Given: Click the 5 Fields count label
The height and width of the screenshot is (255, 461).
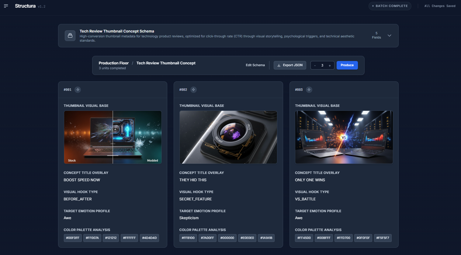Looking at the screenshot, I should pyautogui.click(x=376, y=36).
